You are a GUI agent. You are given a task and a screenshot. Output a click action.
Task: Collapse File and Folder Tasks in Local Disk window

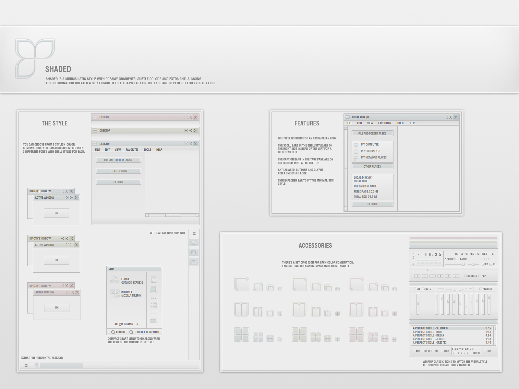[x=372, y=133]
